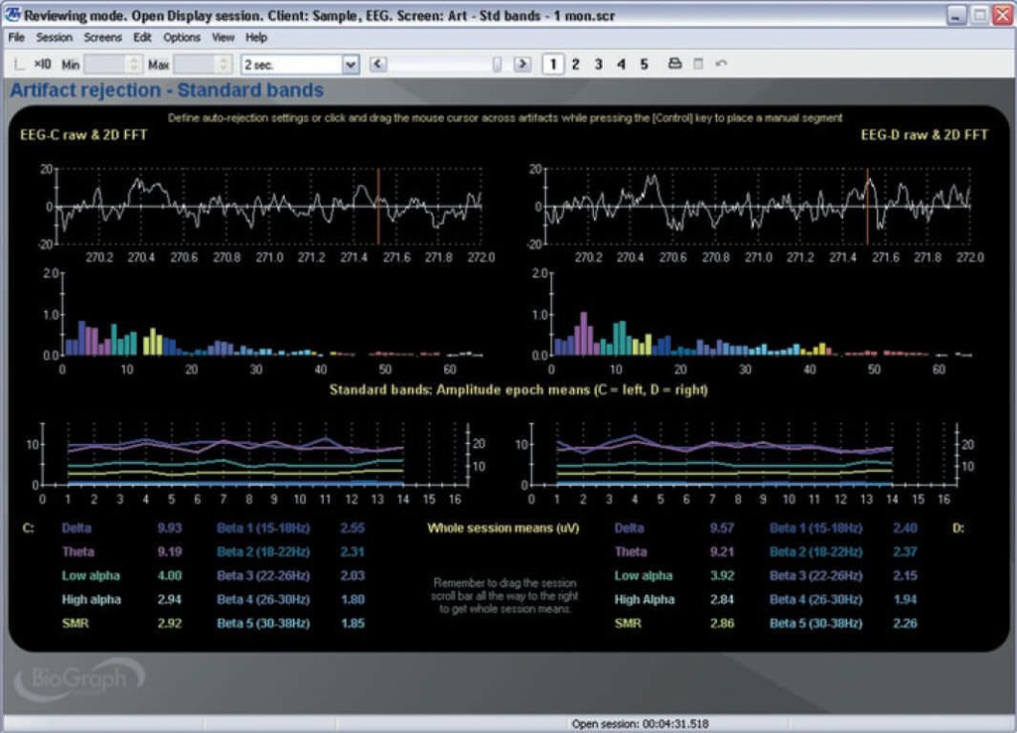Click the EEG-D 2D FFT spectrum bars

point(762,335)
